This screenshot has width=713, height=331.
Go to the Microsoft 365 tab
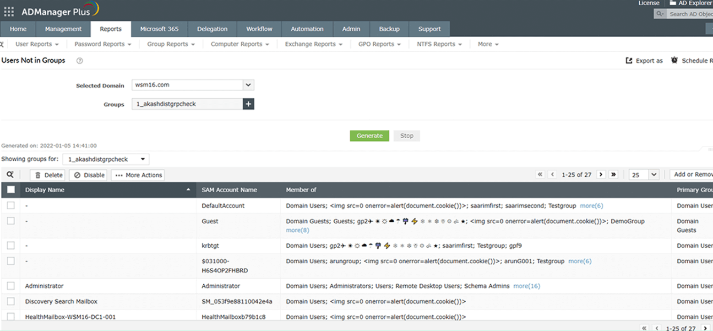pyautogui.click(x=159, y=29)
